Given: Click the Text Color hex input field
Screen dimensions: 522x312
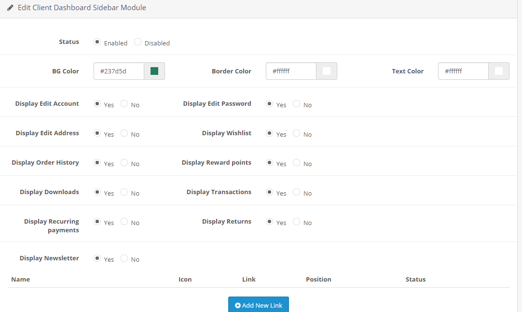Looking at the screenshot, I should 463,71.
